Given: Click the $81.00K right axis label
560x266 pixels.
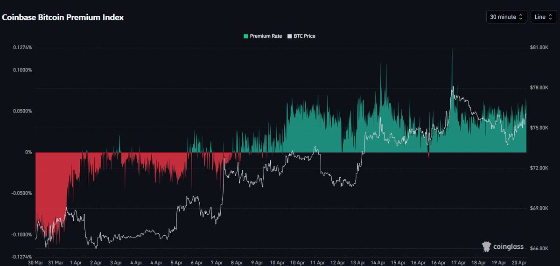Looking at the screenshot, I should coord(539,48).
